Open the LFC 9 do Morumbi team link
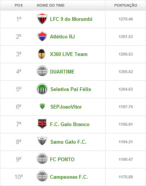The image size is (146, 186). tap(71, 19)
